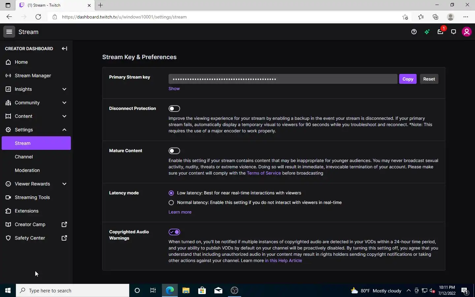Click the green sparkle Bits icon
This screenshot has width=475, height=297.
pos(427,32)
